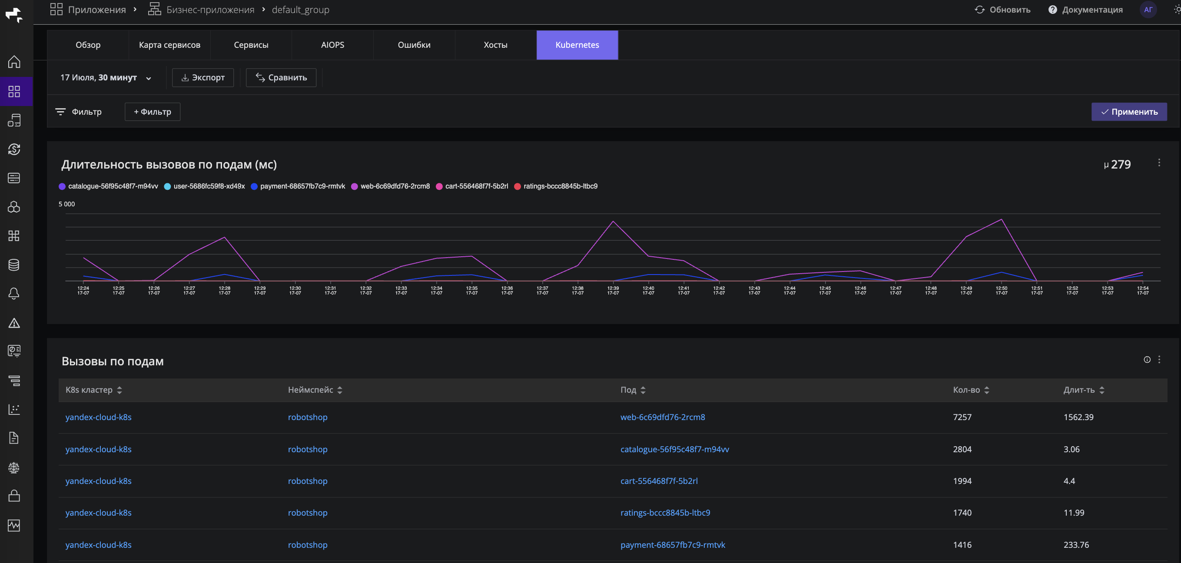The width and height of the screenshot is (1181, 563).
Task: Click the Применить button
Action: [1129, 112]
